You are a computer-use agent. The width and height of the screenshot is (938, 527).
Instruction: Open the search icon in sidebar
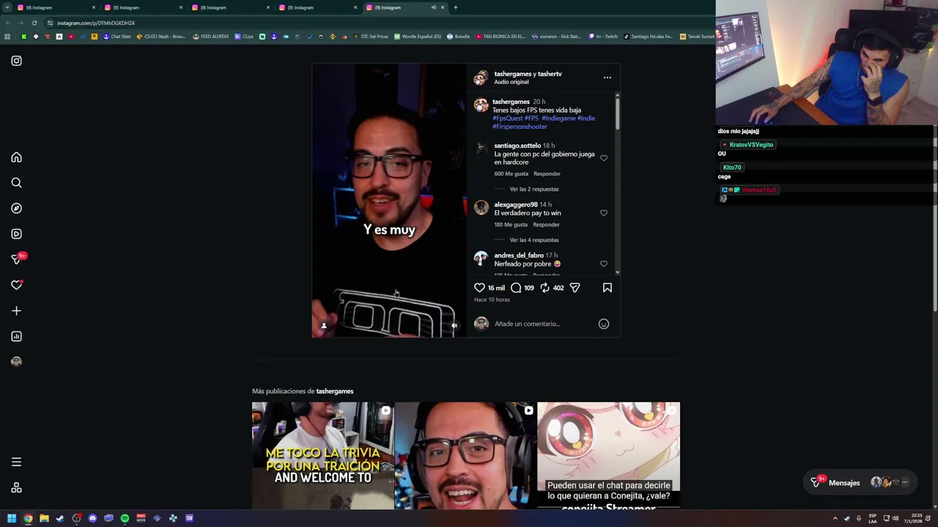click(x=16, y=183)
